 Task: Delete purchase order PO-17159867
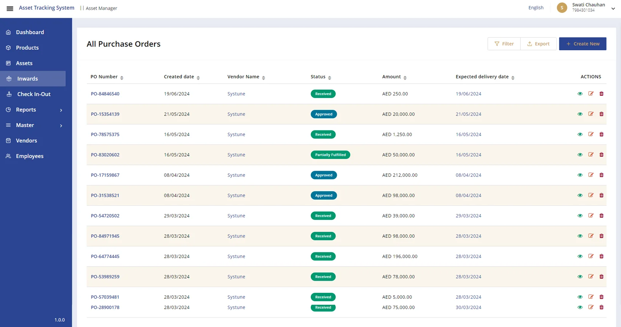pos(602,175)
